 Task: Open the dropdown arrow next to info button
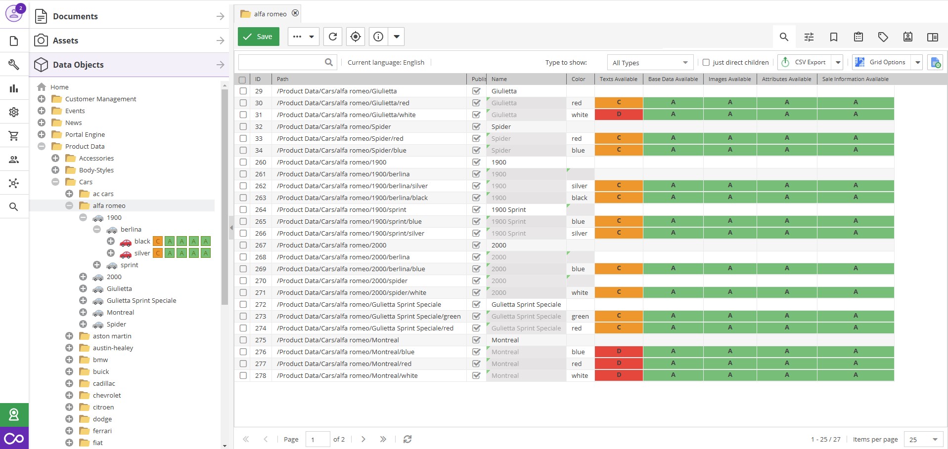click(x=397, y=37)
